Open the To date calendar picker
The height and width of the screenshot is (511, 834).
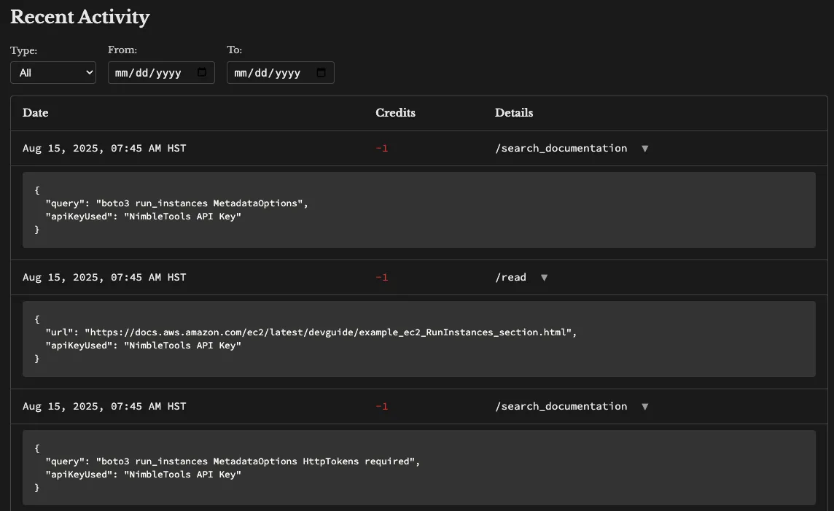pyautogui.click(x=321, y=72)
